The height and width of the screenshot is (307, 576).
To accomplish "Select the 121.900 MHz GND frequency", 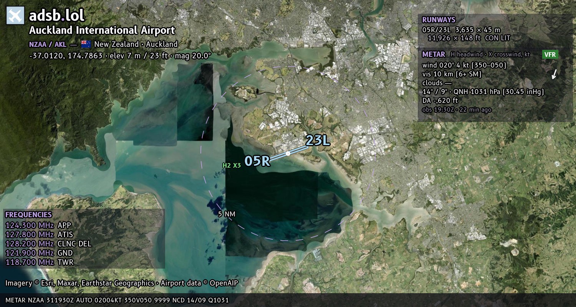I will [39, 253].
